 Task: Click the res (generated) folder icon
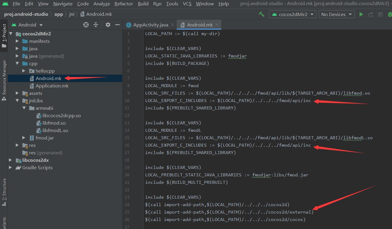25,153
